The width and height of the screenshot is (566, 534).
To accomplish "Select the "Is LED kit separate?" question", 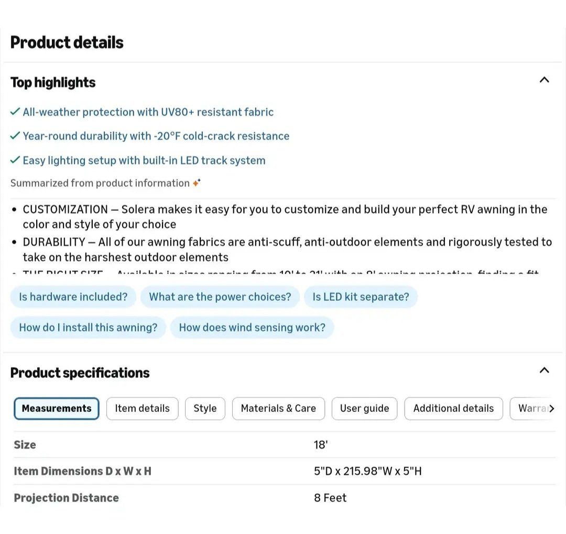I will coord(361,297).
